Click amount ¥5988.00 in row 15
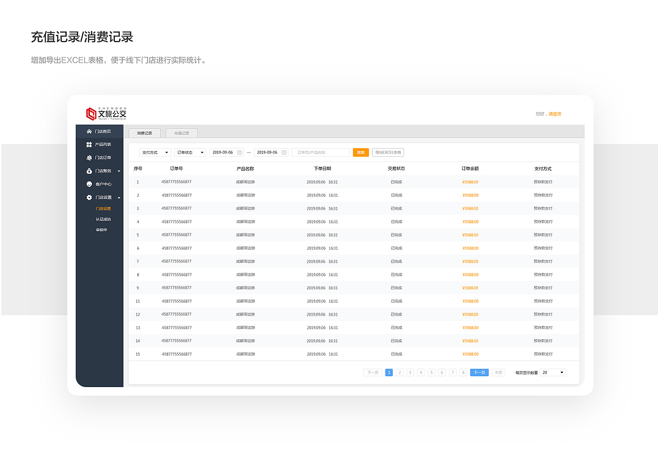Screen dimensions: 658x459 click(x=470, y=354)
